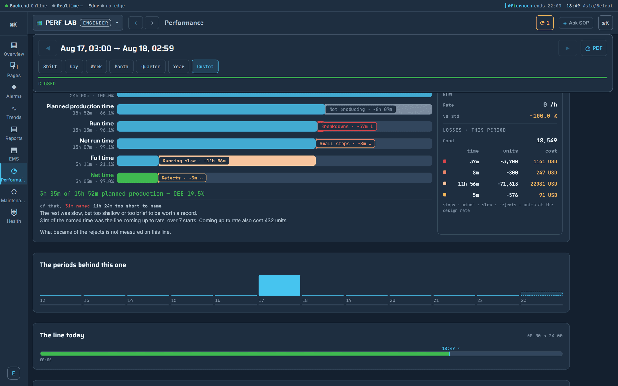The height and width of the screenshot is (386, 618).
Task: Select the Week period tab
Action: (96, 66)
